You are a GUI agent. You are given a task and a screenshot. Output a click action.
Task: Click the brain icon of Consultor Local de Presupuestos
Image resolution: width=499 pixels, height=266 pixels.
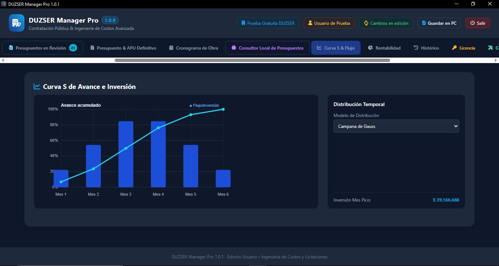click(x=234, y=48)
